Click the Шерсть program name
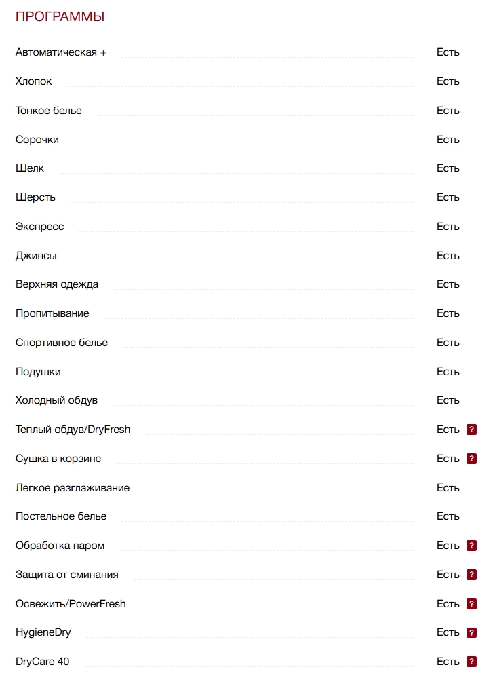Image resolution: width=493 pixels, height=686 pixels. coord(35,197)
